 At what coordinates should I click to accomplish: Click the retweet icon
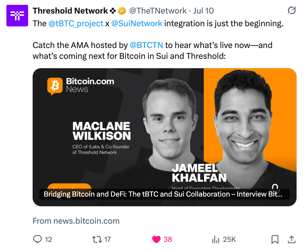(x=97, y=239)
